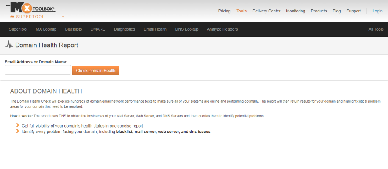Screen dimensions: 388x169
Task: Select Tools in the top navigation
Action: coord(241,11)
